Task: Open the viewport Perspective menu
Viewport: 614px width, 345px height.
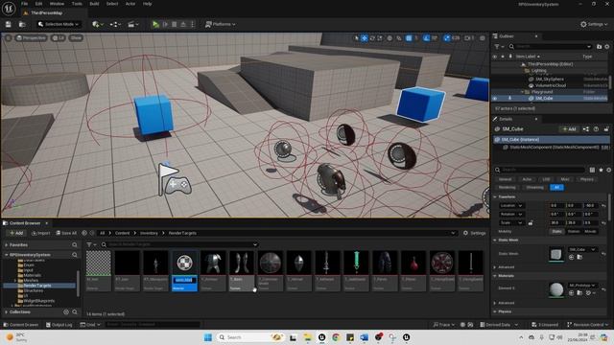Action: point(31,38)
